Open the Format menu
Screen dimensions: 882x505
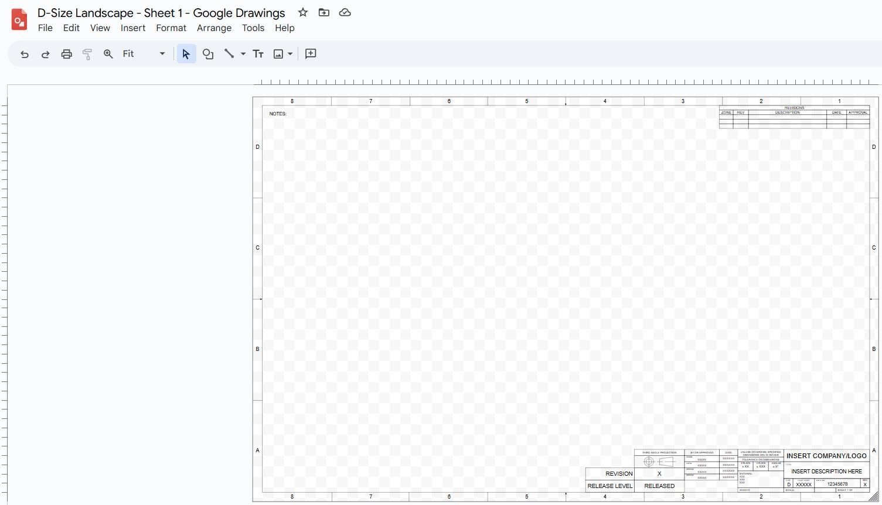point(171,28)
